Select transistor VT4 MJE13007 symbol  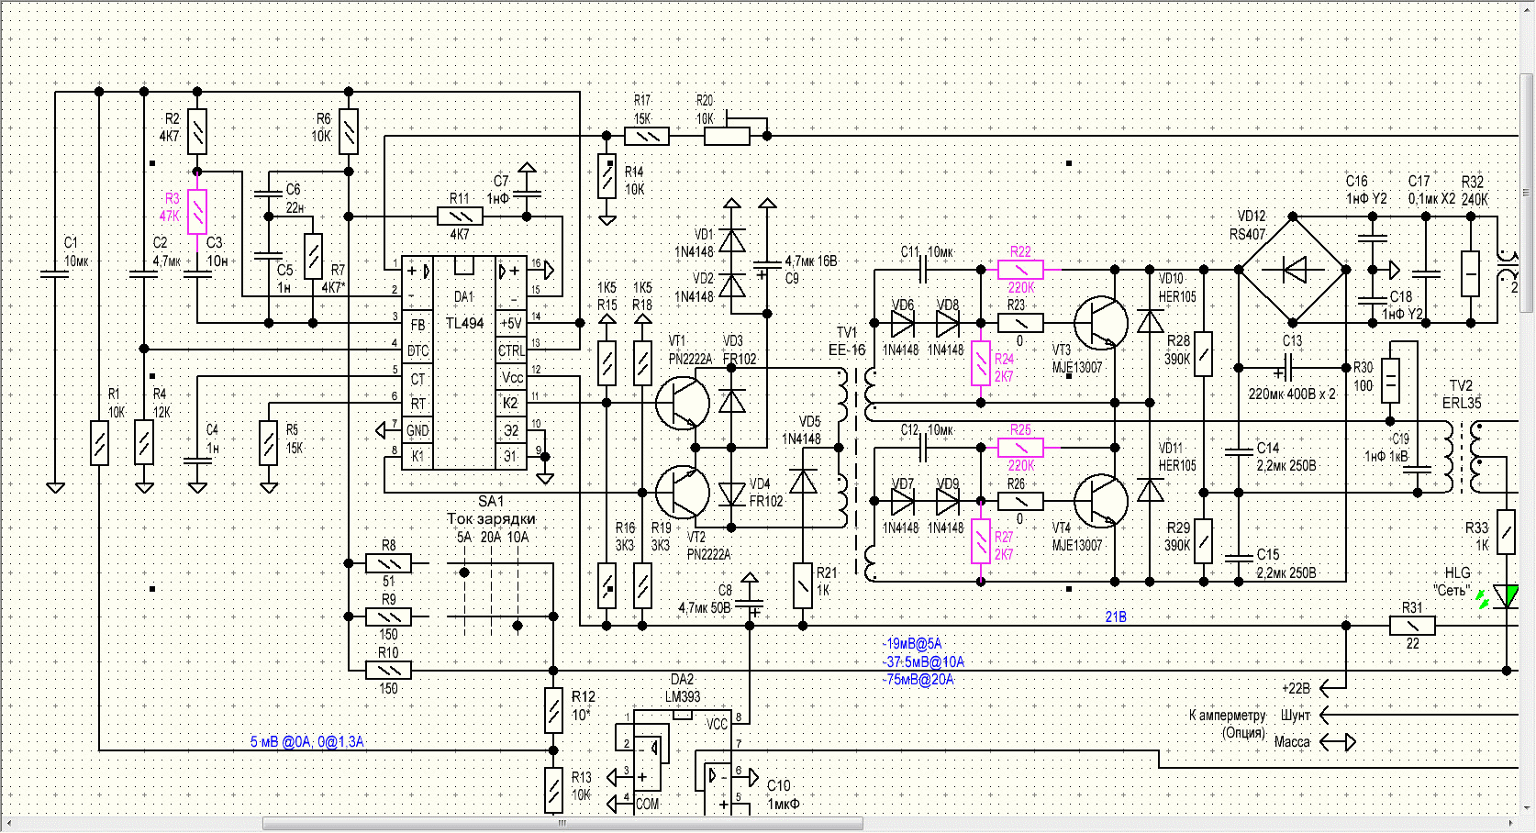pos(1100,501)
